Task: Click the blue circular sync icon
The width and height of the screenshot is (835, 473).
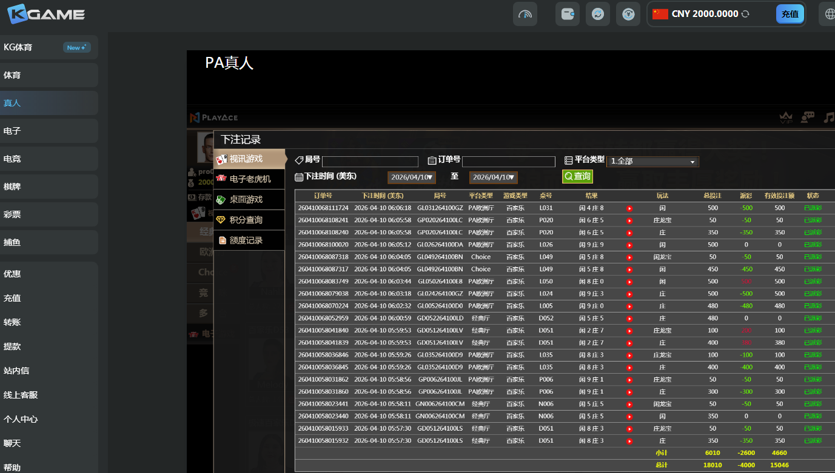Action: (x=598, y=14)
